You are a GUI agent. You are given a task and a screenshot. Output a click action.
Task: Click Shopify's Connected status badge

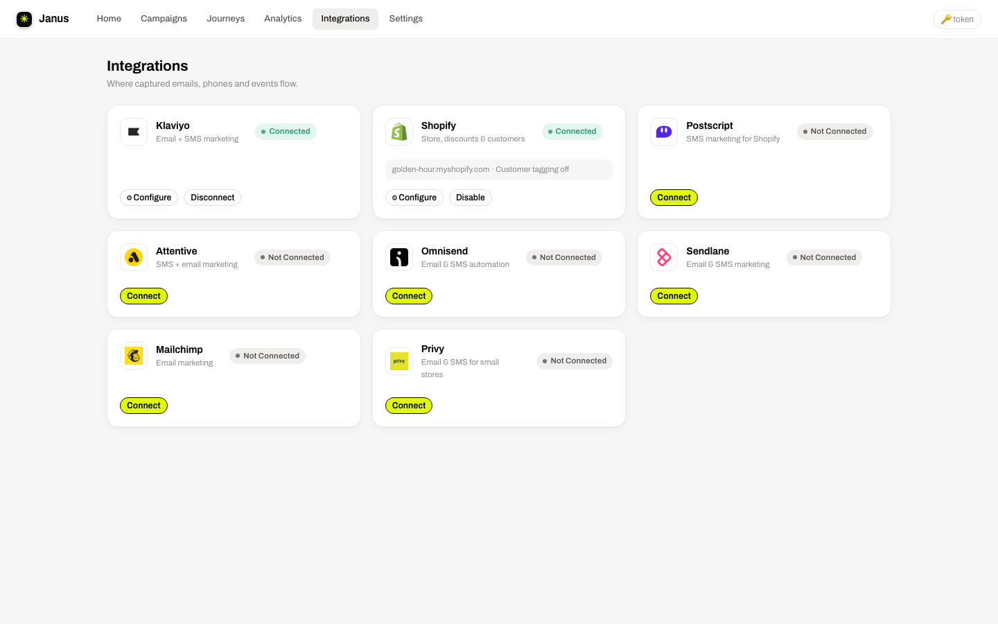pos(572,132)
